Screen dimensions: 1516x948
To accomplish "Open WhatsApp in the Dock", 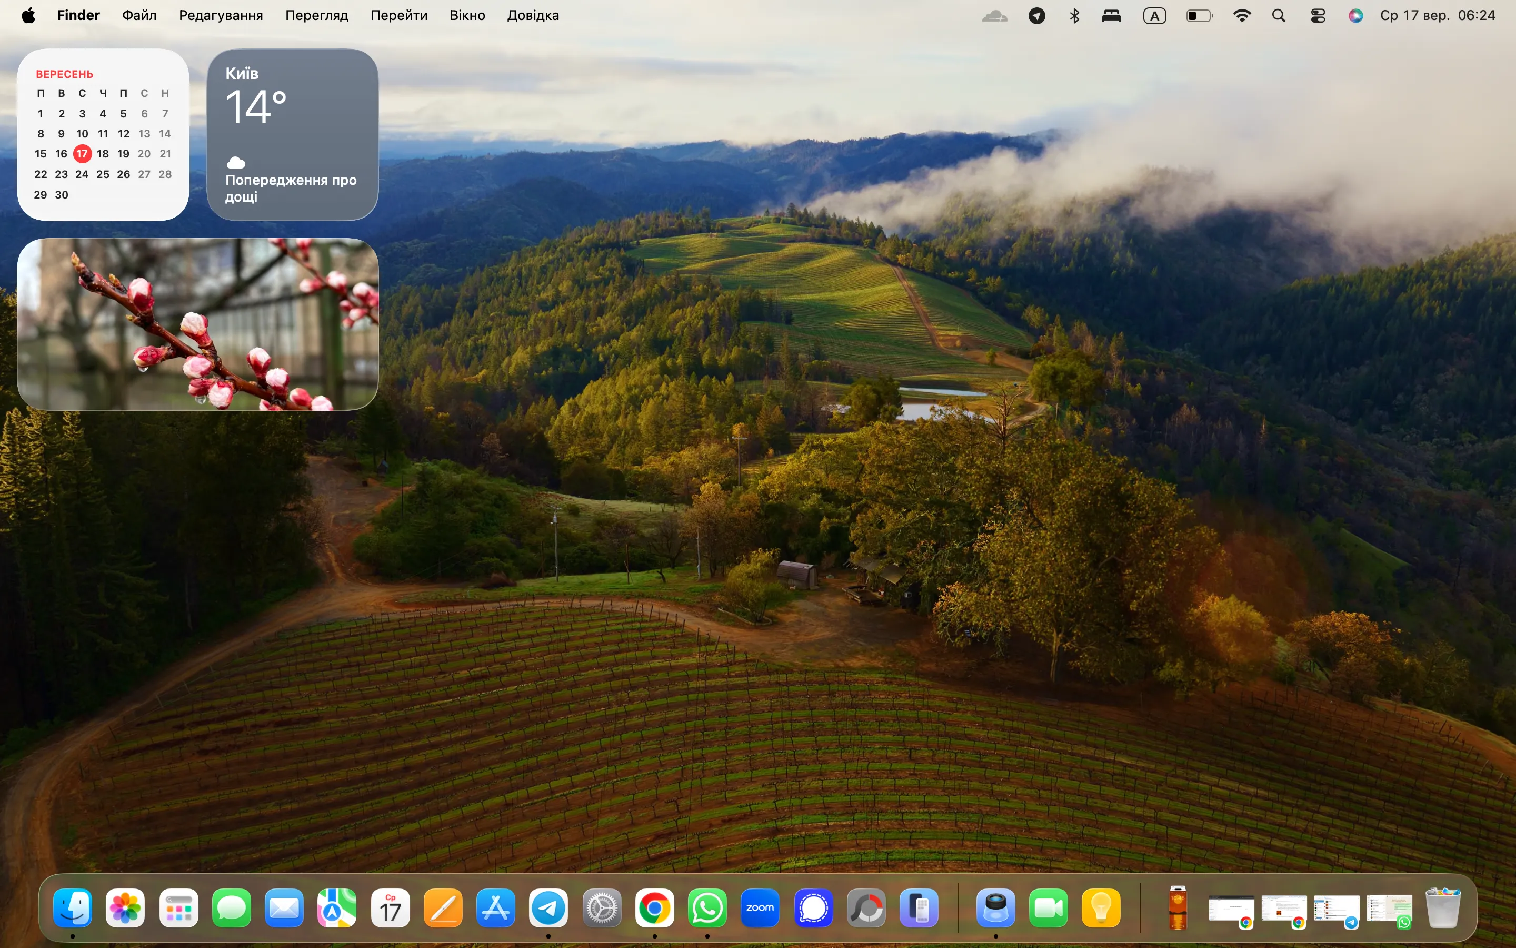I will pyautogui.click(x=707, y=908).
